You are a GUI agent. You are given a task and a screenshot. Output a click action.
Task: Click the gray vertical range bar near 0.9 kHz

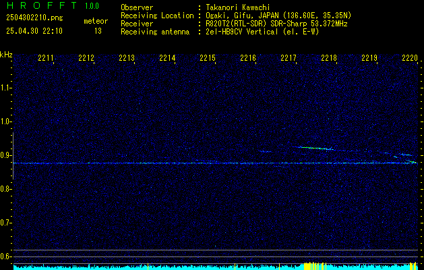coord(13,156)
